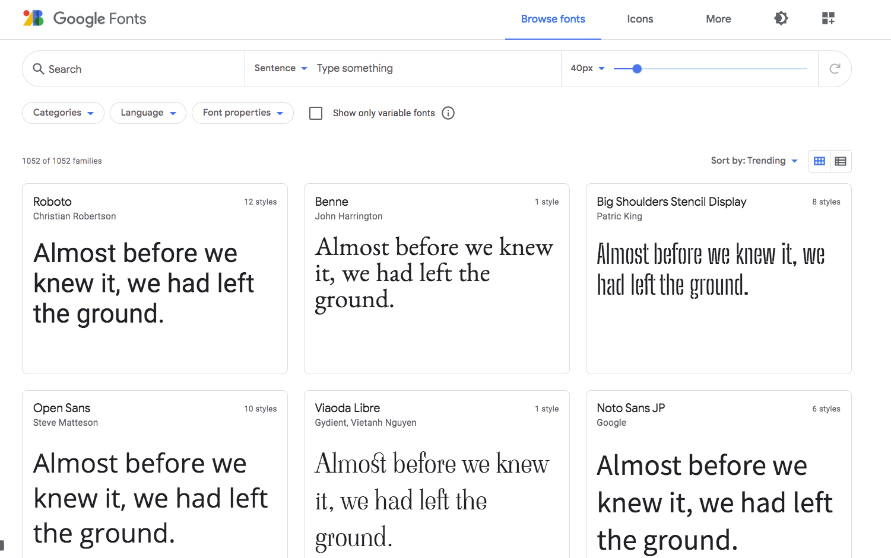Open the More menu
The width and height of the screenshot is (891, 558).
718,19
